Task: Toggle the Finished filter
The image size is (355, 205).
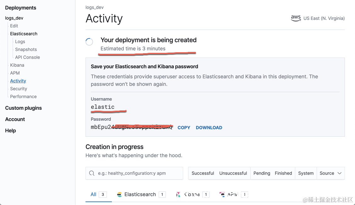Action: tap(283, 173)
